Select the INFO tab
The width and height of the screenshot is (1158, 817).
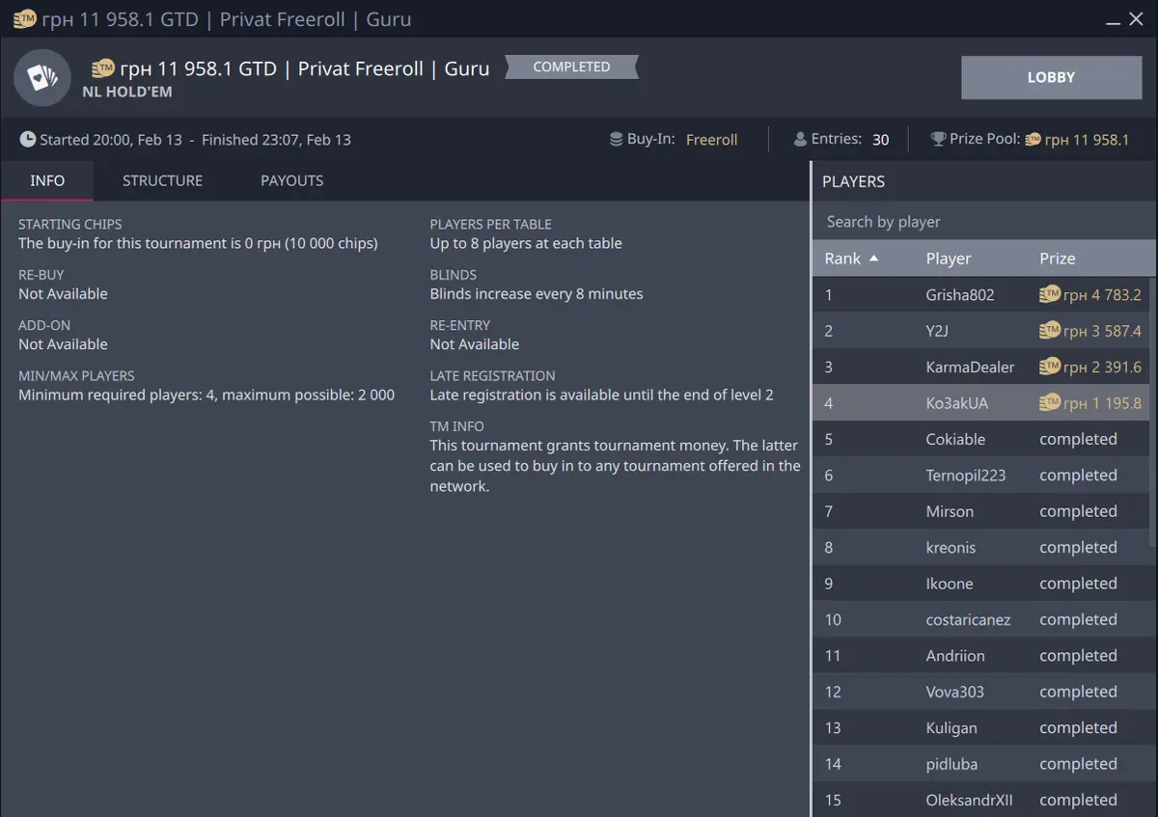(47, 181)
